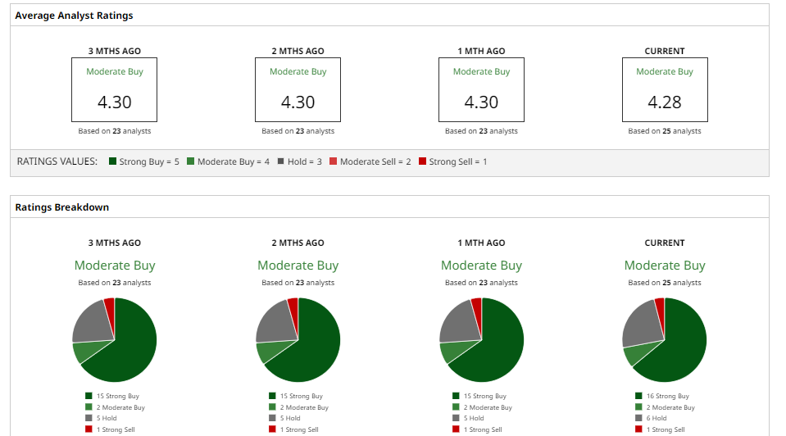Click the gray Hold = 3 legend swatch

(x=281, y=161)
